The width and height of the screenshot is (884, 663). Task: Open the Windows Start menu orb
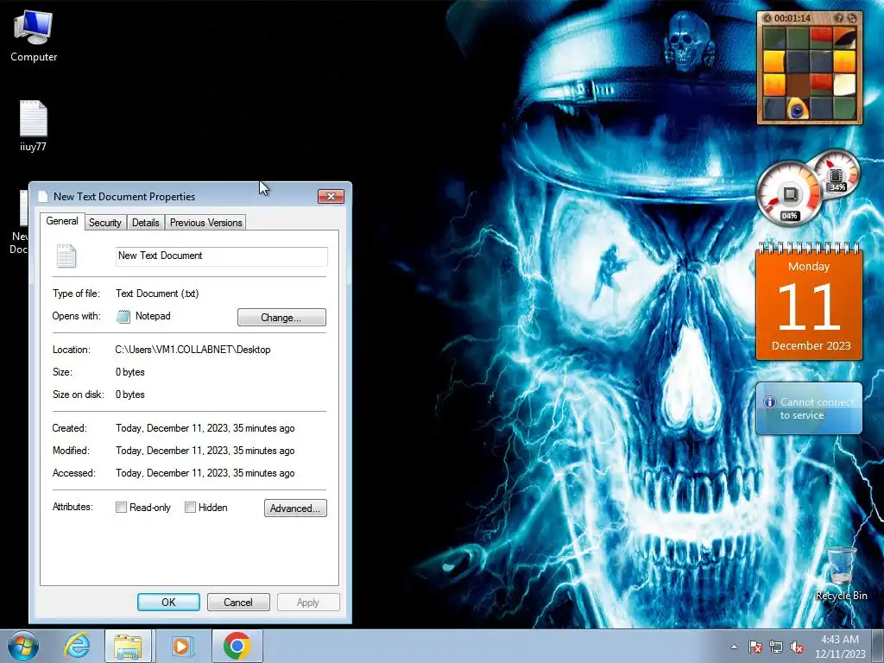point(23,646)
